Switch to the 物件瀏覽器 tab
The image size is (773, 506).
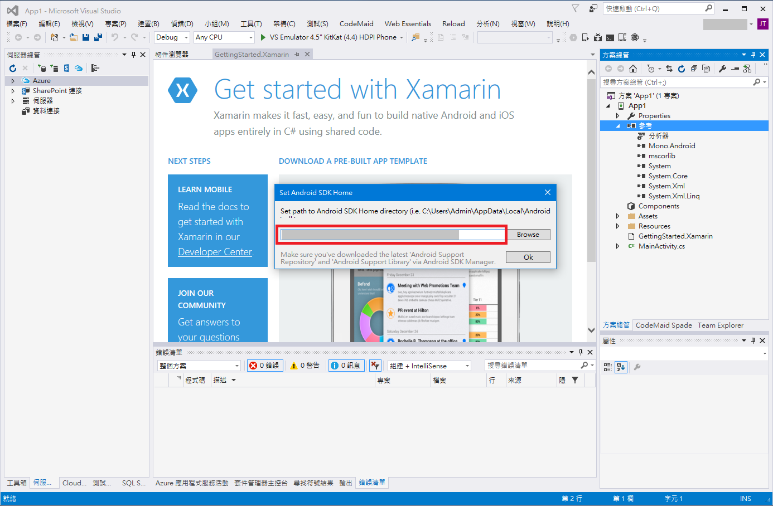172,54
